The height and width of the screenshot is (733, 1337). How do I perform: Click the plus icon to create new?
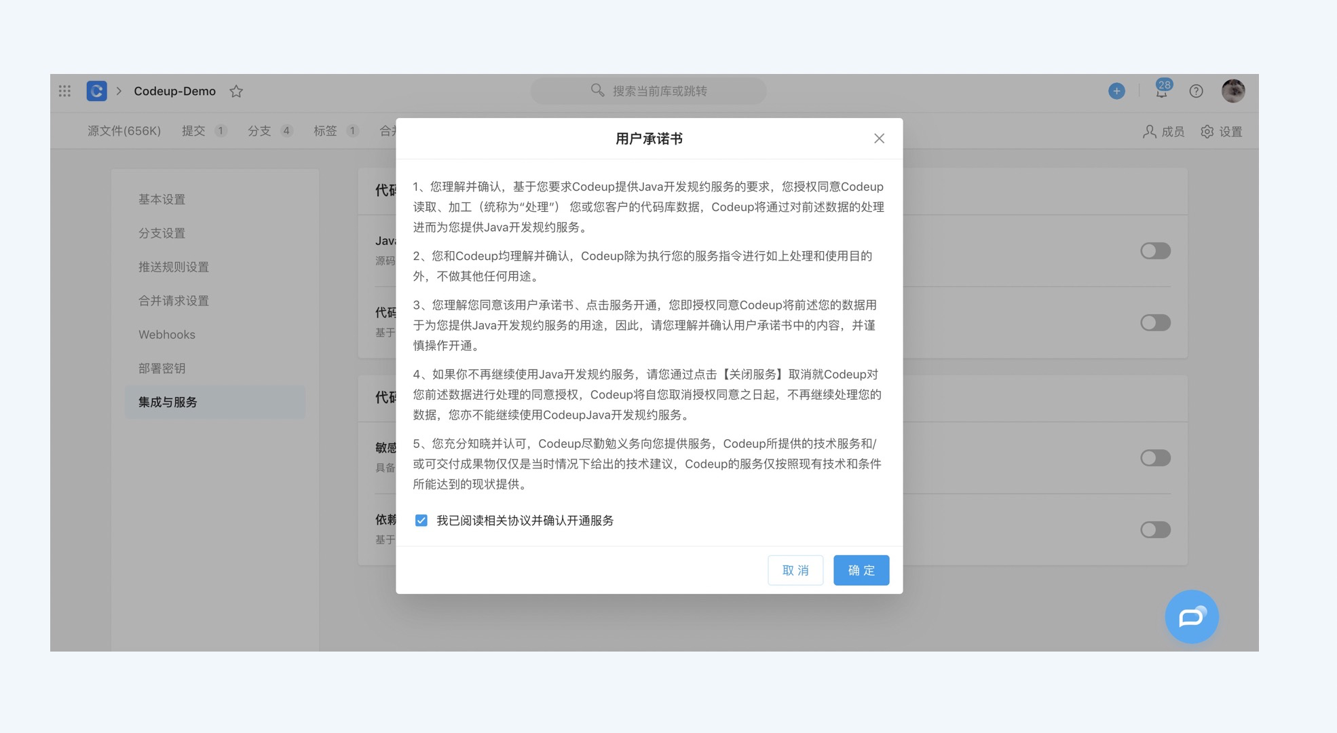[x=1116, y=91]
